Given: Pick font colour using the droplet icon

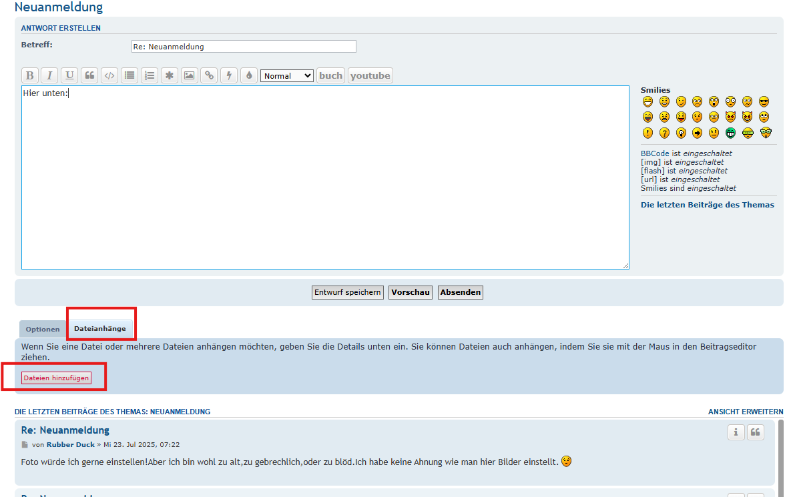Looking at the screenshot, I should [x=249, y=75].
